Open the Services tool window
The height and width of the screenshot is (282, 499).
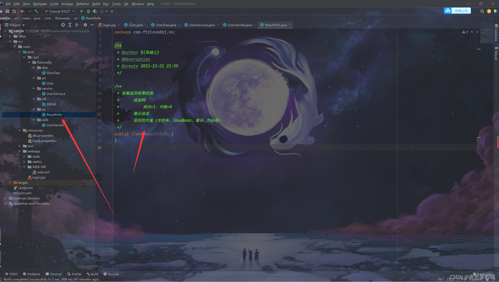pyautogui.click(x=111, y=274)
